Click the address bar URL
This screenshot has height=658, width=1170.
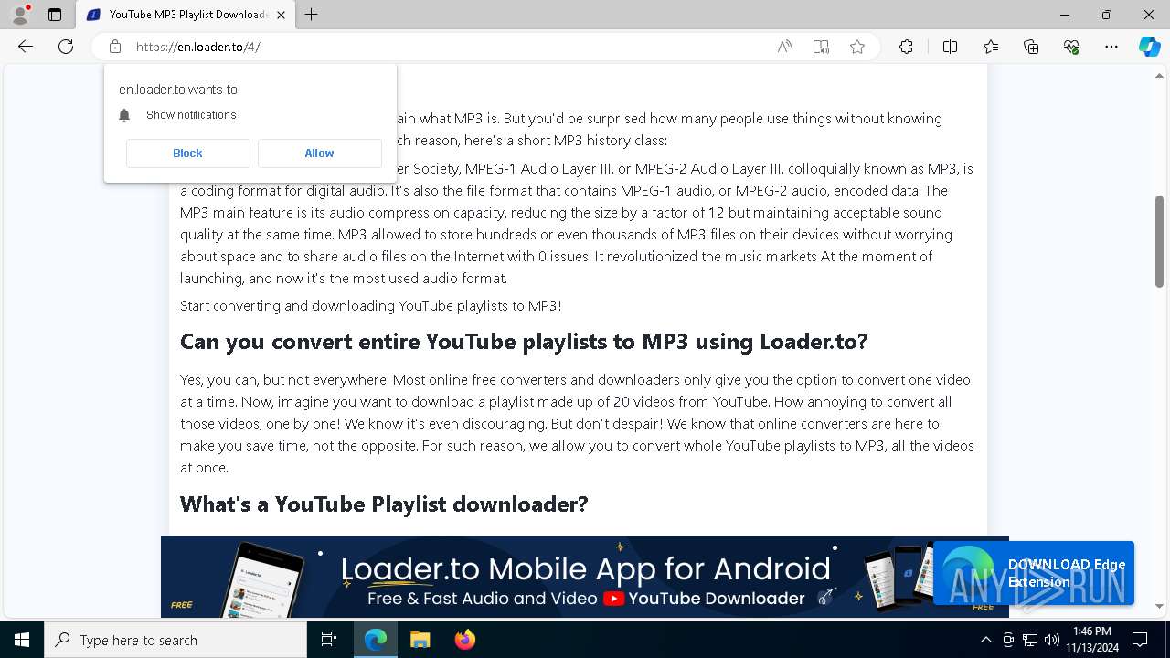click(198, 47)
